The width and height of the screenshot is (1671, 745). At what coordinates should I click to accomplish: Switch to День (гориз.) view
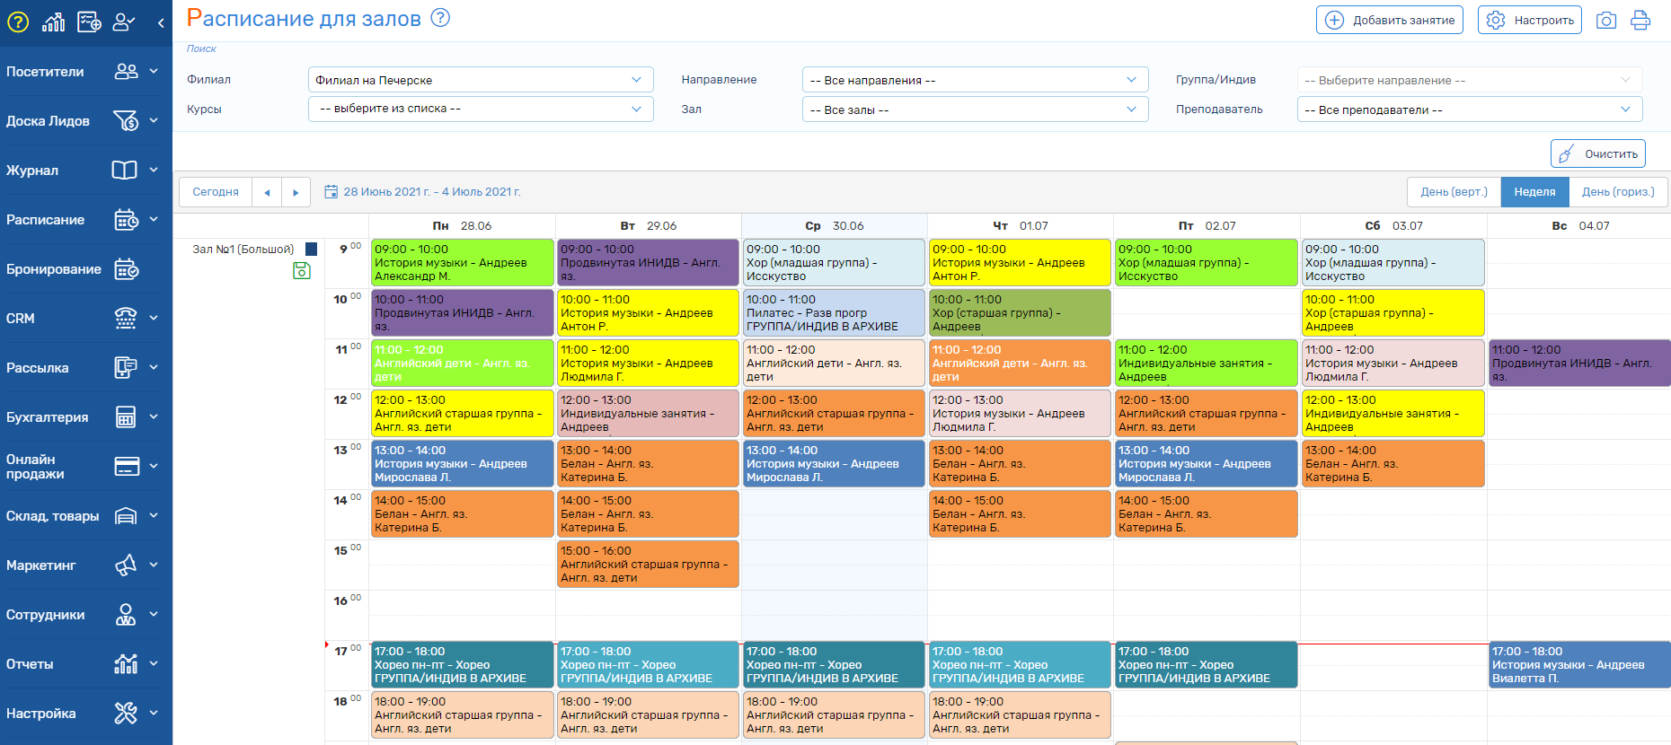point(1617,192)
